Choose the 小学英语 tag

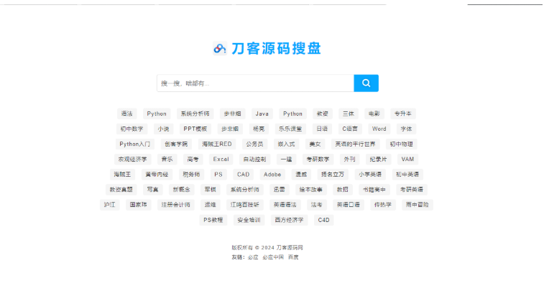tap(370, 175)
